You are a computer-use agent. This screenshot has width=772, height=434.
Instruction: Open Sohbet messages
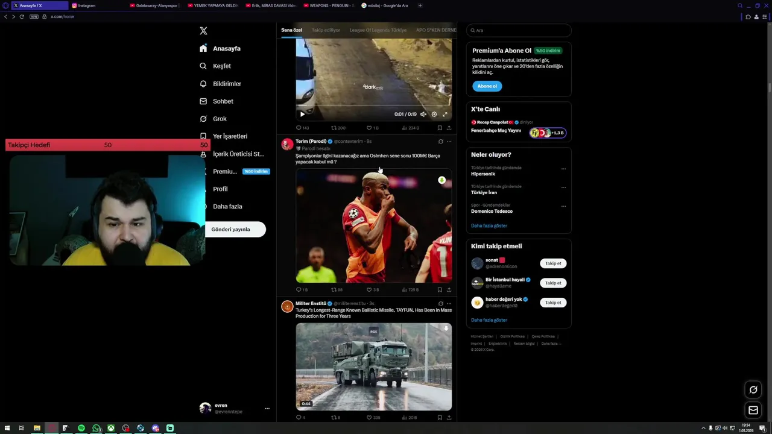tap(216, 101)
